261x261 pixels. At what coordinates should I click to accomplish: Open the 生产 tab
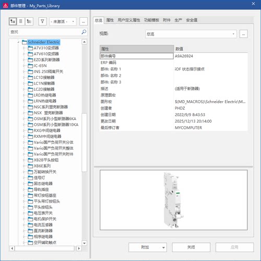click(x=178, y=20)
